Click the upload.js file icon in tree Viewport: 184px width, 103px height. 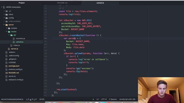point(14,42)
